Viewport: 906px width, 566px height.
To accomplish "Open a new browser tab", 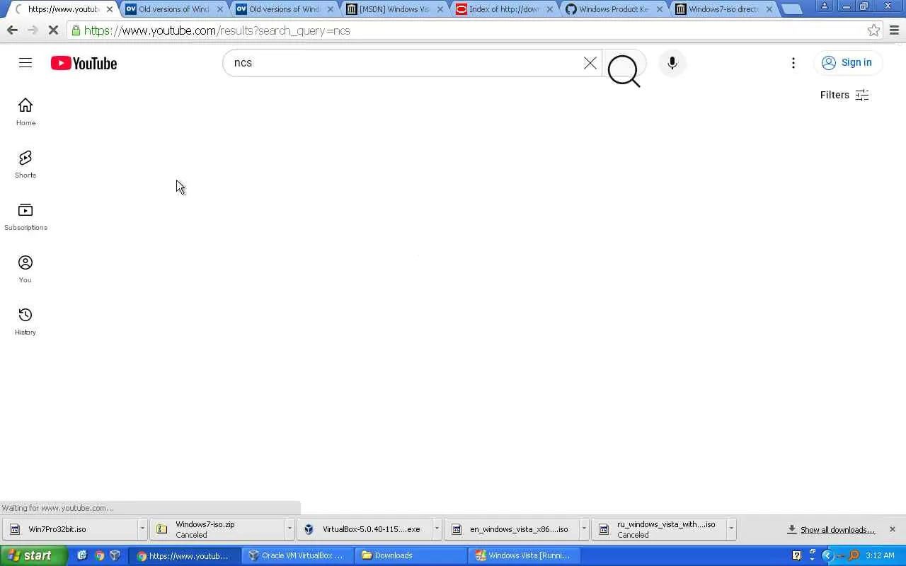I will click(x=792, y=9).
